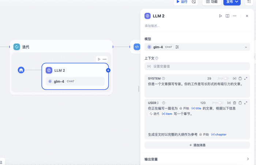Expand the 输出变量 section

pos(197,159)
